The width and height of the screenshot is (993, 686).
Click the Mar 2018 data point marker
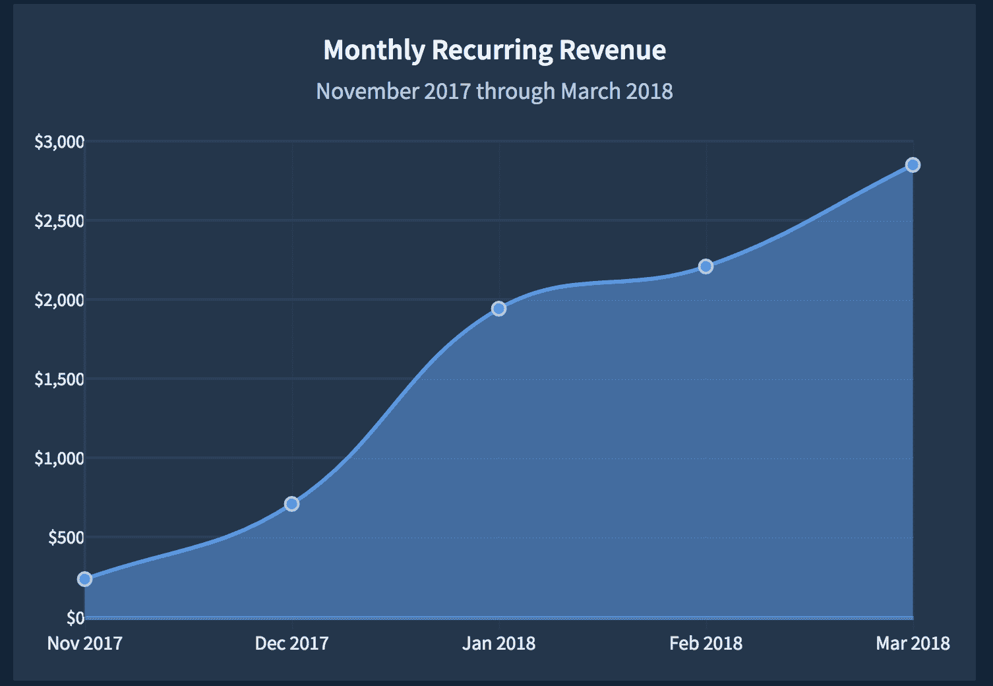click(913, 165)
